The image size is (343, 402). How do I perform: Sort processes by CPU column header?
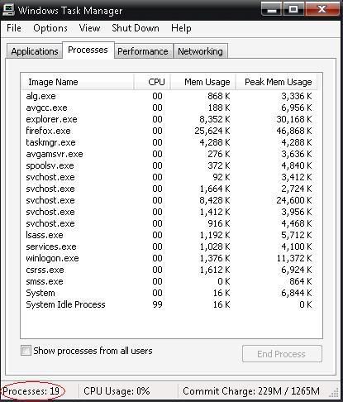[152, 82]
